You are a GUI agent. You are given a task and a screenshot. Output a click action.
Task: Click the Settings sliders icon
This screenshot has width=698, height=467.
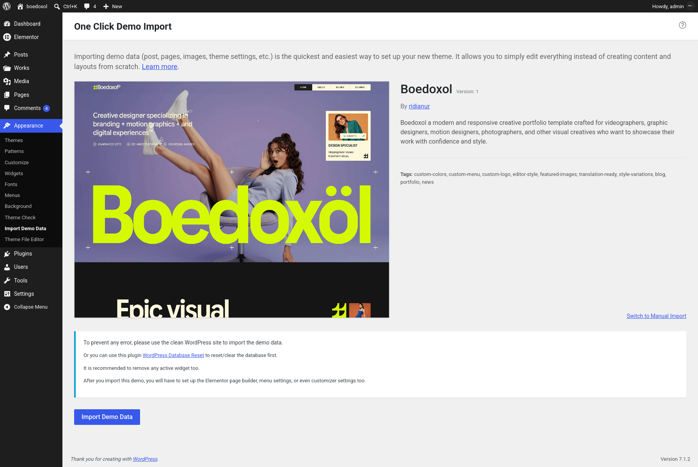tap(7, 294)
